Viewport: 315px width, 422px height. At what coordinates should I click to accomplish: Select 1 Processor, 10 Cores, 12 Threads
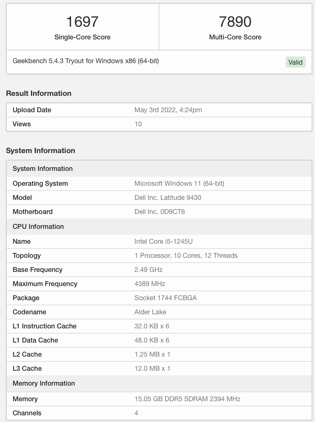pos(186,256)
